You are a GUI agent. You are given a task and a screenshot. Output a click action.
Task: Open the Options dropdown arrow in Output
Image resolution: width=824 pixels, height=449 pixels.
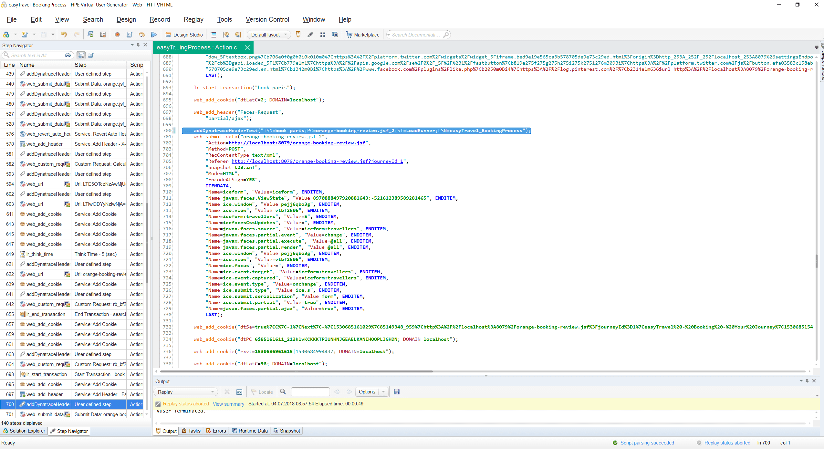pyautogui.click(x=383, y=392)
